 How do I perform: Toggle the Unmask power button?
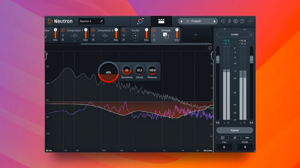[x=154, y=30]
